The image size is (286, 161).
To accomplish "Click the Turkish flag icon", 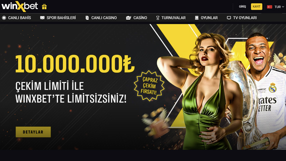I will 270,7.
